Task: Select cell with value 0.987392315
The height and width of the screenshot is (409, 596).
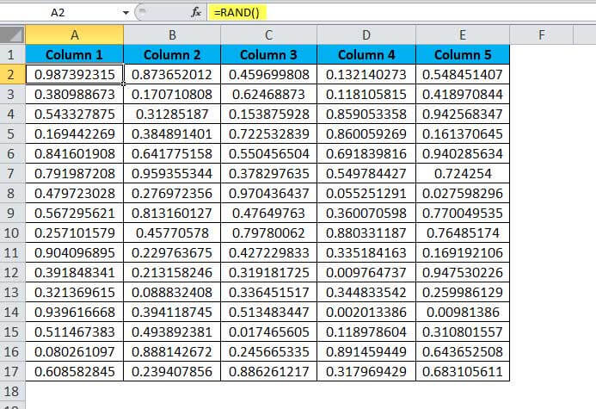Action: click(x=75, y=75)
